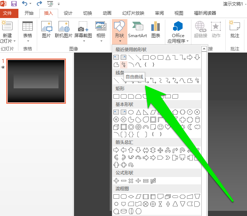Select the no symbol basic shape
Viewport: 247px width, 216px height.
click(138, 127)
